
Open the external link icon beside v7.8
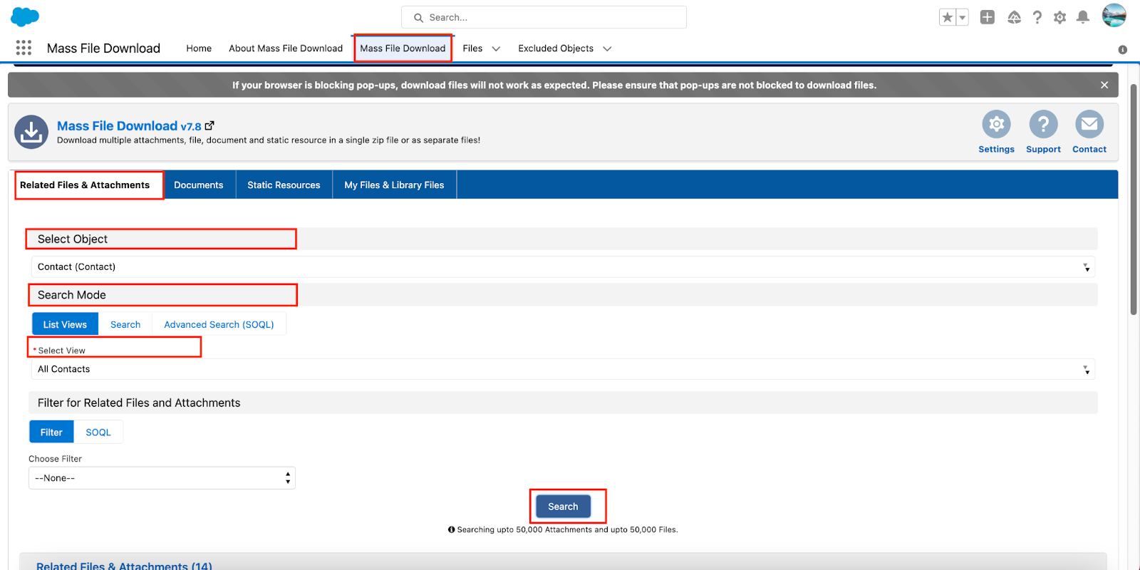pyautogui.click(x=209, y=125)
